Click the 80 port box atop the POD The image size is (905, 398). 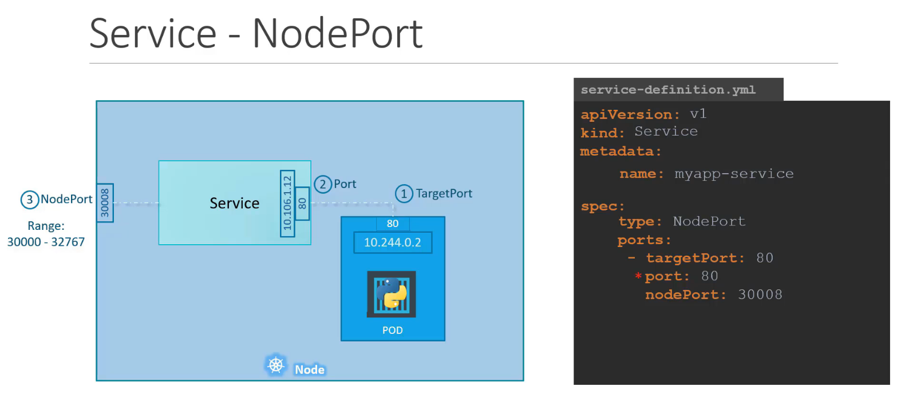[x=393, y=224]
